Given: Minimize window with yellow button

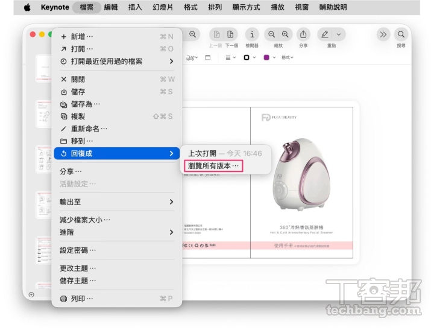Looking at the screenshot, I should [x=42, y=34].
